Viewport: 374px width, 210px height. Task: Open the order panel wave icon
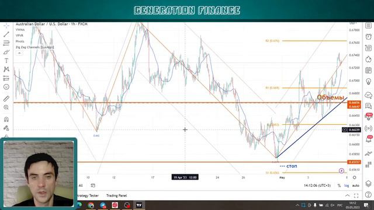[x=368, y=153]
